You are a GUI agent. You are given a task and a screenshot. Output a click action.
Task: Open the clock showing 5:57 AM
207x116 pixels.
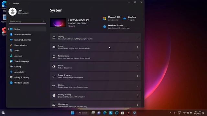198,113
